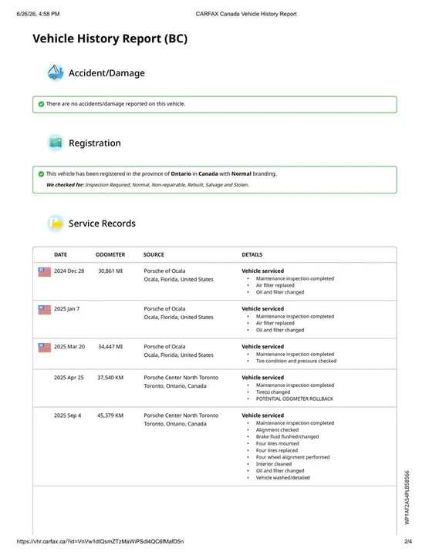Click the Four tires mounted detail

(277, 443)
